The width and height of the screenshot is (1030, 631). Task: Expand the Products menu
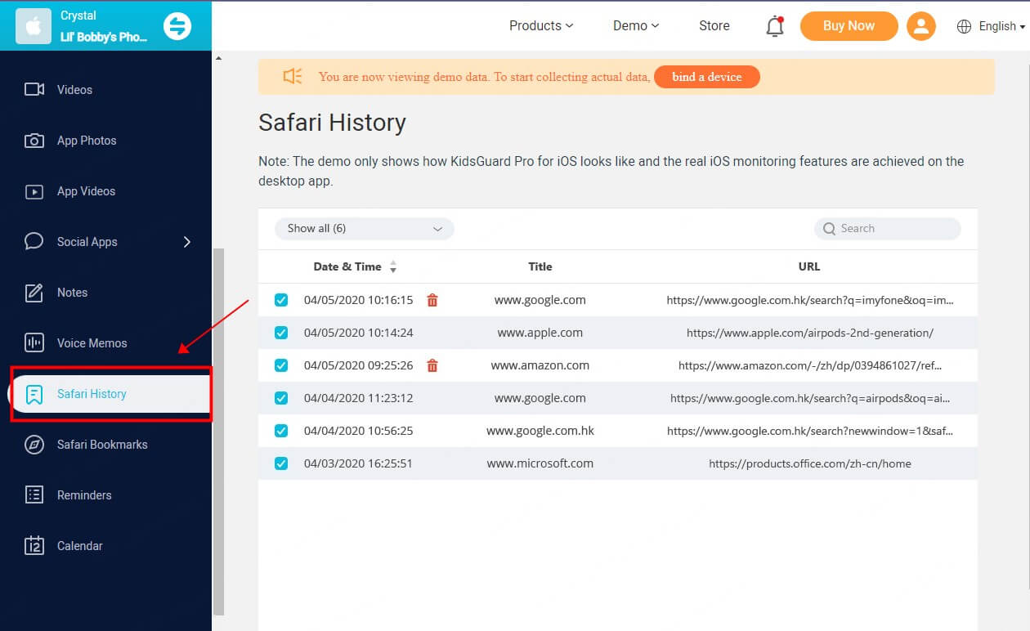coord(541,26)
